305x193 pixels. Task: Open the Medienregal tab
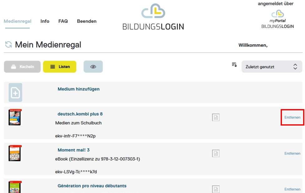17,21
